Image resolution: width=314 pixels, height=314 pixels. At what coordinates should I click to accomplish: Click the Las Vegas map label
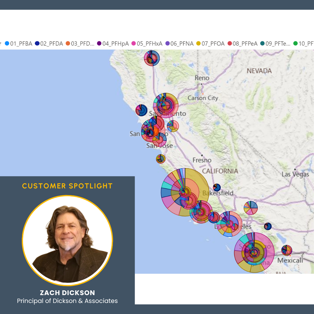tap(295, 174)
